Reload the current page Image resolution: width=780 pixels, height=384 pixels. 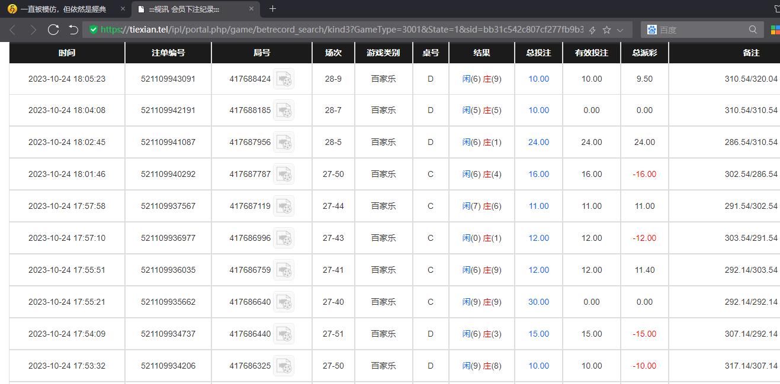tap(53, 30)
